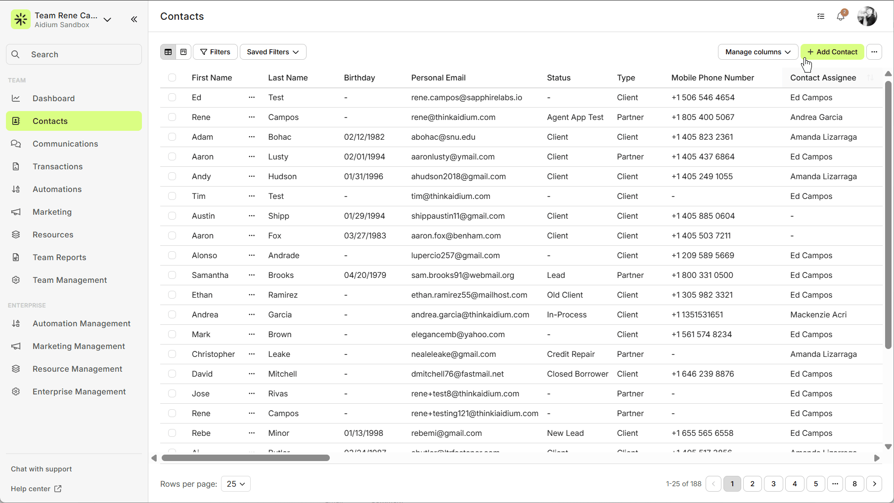Navigate to Transactions in the sidebar

click(58, 166)
